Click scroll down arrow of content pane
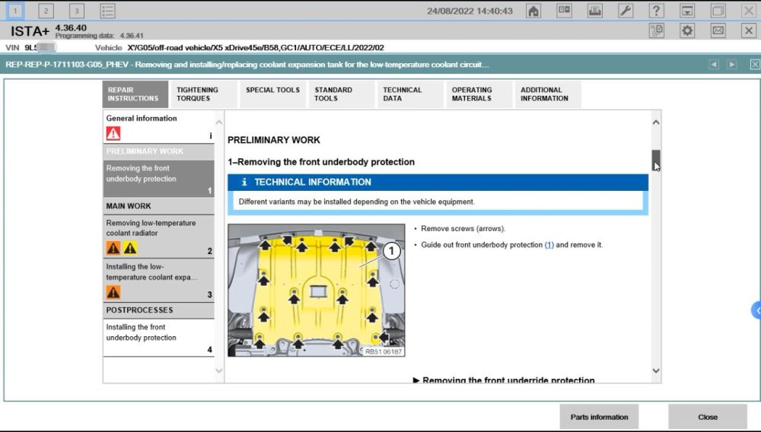The image size is (761, 432). 656,371
